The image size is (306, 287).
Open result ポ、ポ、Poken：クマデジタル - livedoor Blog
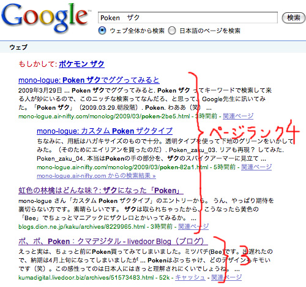click(x=113, y=242)
